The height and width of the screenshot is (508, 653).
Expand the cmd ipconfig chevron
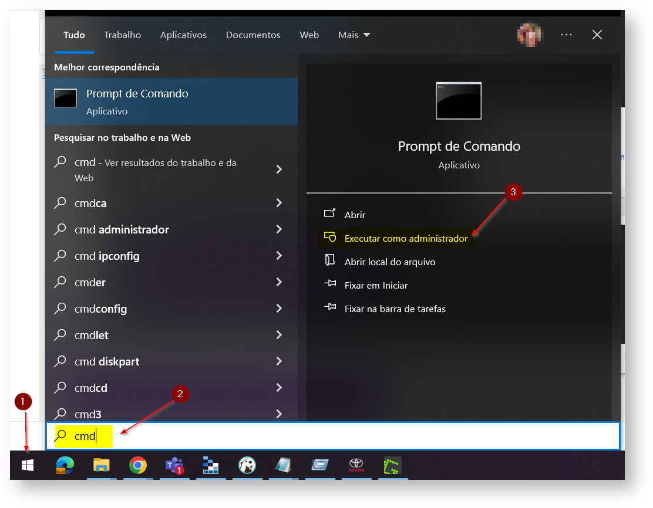[x=279, y=255]
